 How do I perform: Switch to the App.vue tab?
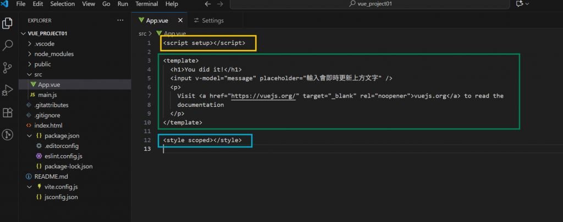pyautogui.click(x=159, y=20)
